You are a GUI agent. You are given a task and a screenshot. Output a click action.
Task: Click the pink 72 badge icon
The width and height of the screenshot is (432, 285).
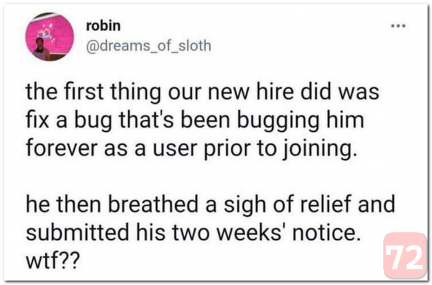pyautogui.click(x=405, y=255)
